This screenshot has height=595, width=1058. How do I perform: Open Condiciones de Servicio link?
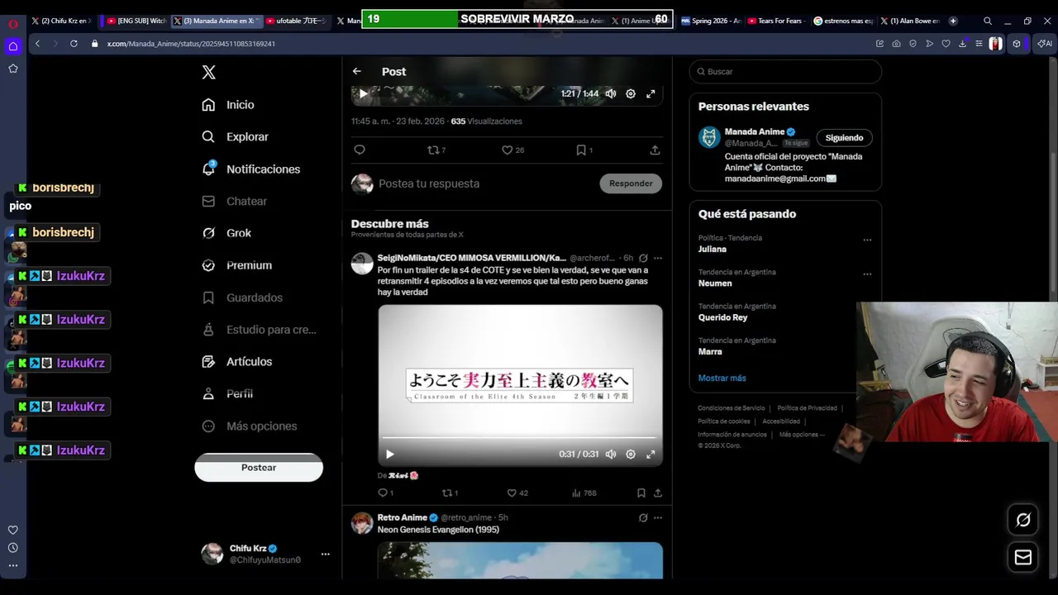pos(732,408)
